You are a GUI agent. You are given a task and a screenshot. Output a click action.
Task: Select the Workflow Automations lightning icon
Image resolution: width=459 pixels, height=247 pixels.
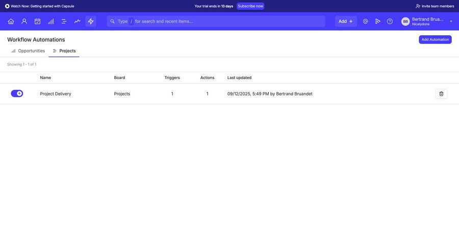[91, 21]
